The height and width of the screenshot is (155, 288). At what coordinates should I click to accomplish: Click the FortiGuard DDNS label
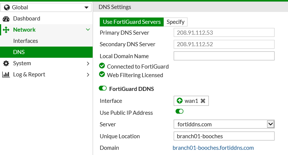click(x=131, y=89)
